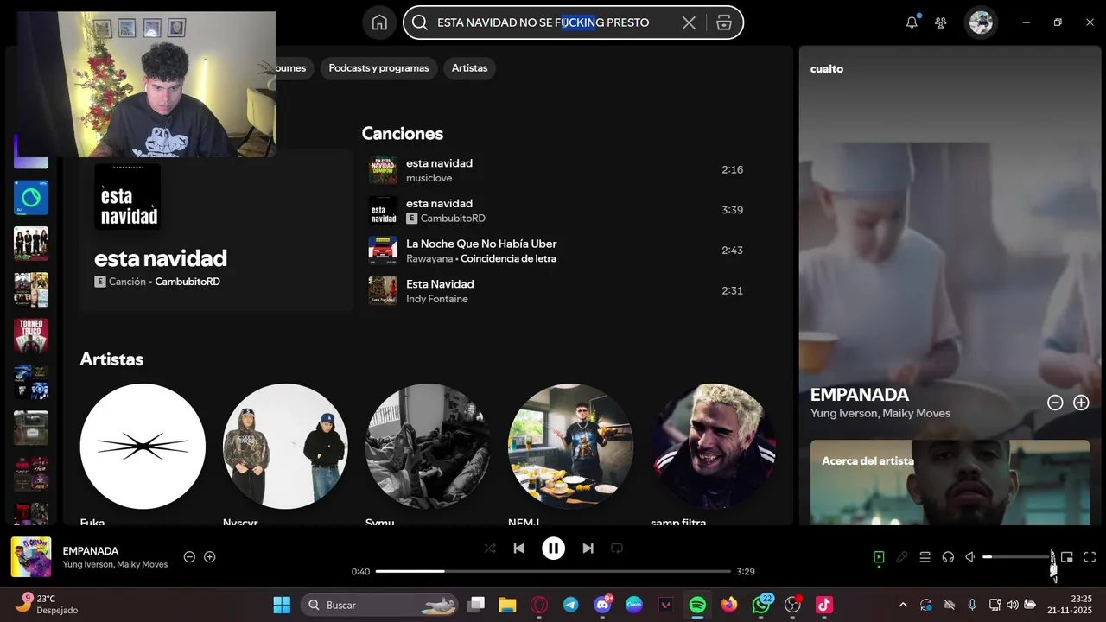Open the NEMJ artist profile
The height and width of the screenshot is (622, 1106).
click(570, 447)
